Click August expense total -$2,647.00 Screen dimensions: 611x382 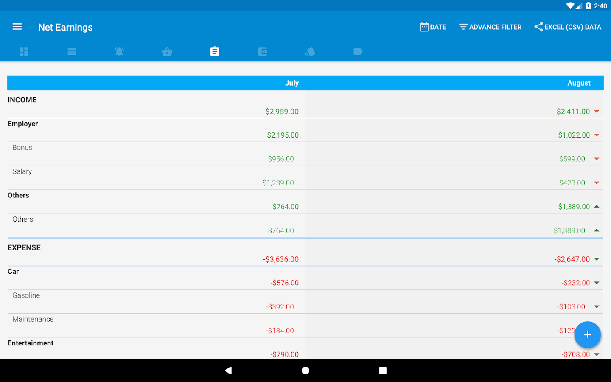point(572,259)
